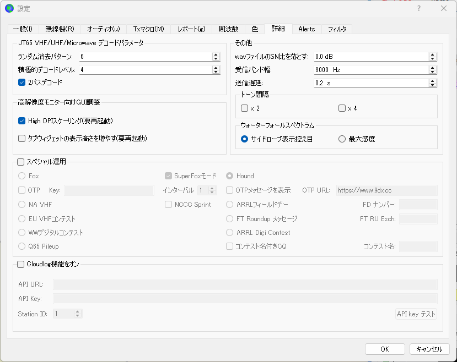Increase ランダム消去パターン value with up arrow
457x362 pixels.
pyautogui.click(x=216, y=54)
